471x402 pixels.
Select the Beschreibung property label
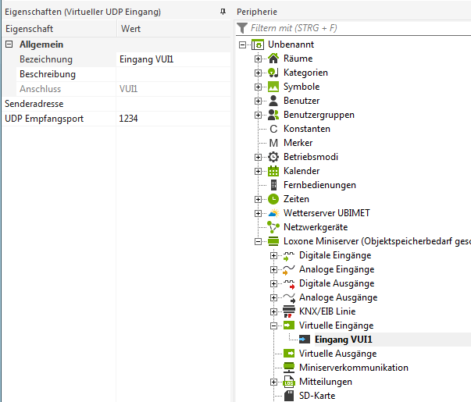click(48, 74)
